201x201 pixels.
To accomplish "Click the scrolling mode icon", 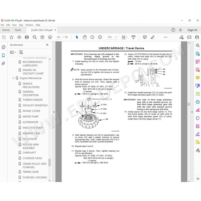I will point(133,37).
